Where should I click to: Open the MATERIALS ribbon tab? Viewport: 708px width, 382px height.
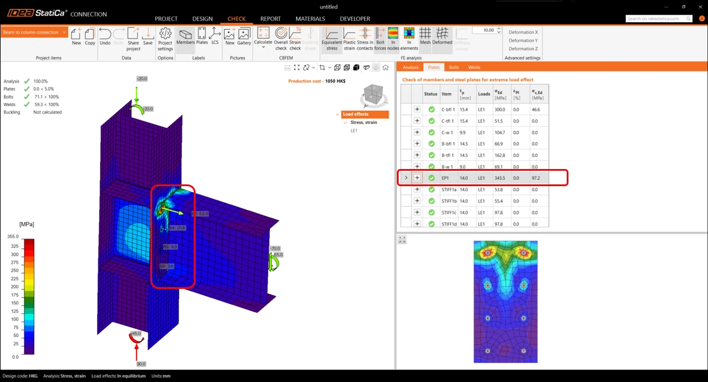(x=310, y=19)
